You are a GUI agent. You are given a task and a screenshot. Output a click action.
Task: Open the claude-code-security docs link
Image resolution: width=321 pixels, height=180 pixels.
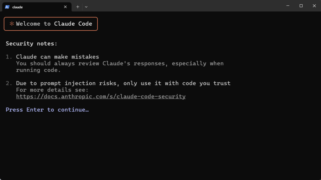(101, 97)
